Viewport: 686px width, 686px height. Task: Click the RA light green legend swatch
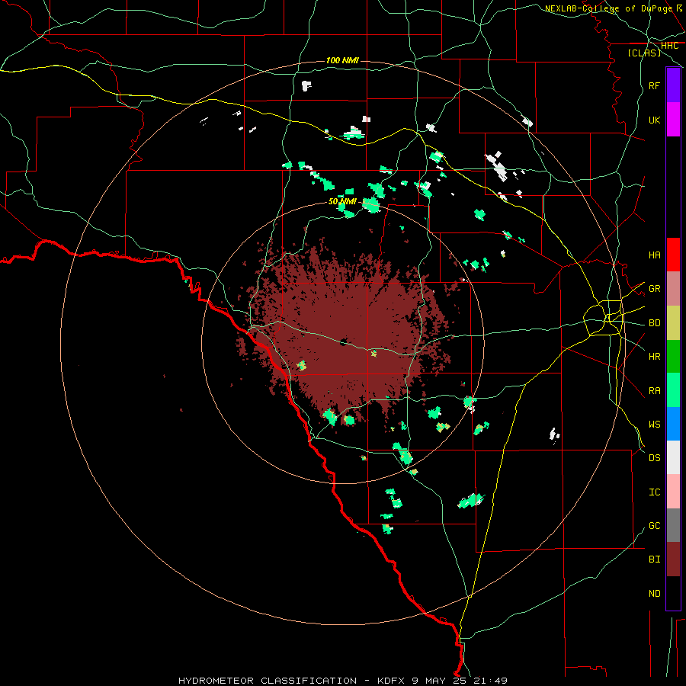[673, 390]
